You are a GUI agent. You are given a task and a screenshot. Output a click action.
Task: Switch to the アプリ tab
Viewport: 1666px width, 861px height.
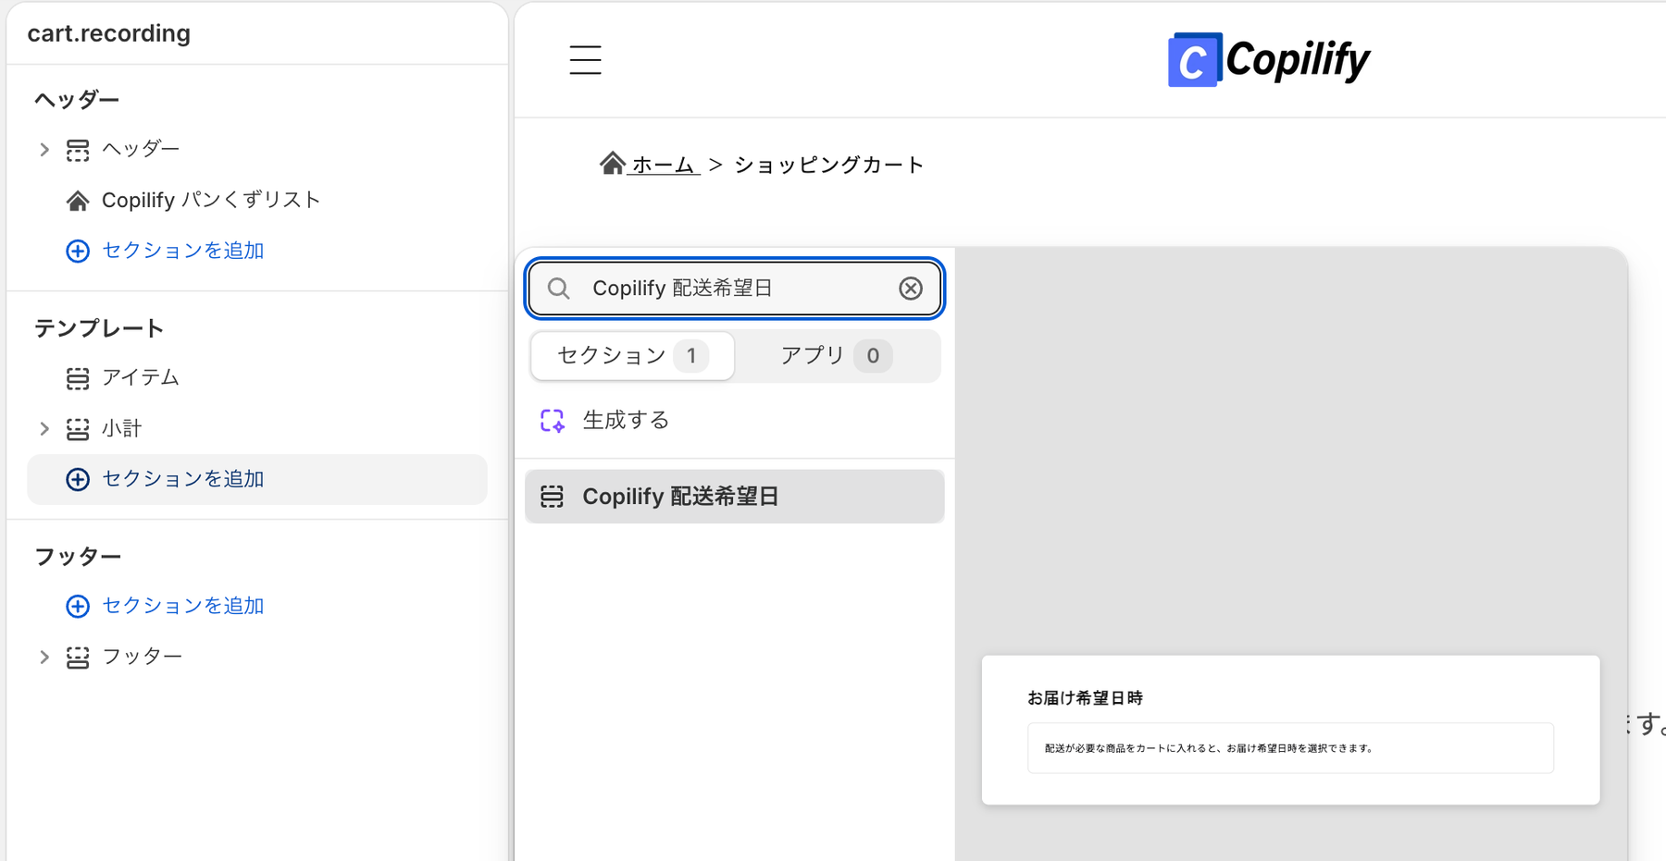click(x=836, y=356)
